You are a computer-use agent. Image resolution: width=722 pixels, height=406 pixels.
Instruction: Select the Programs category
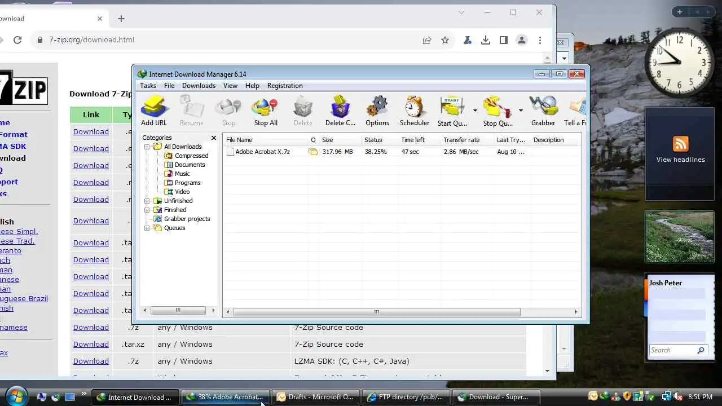187,183
